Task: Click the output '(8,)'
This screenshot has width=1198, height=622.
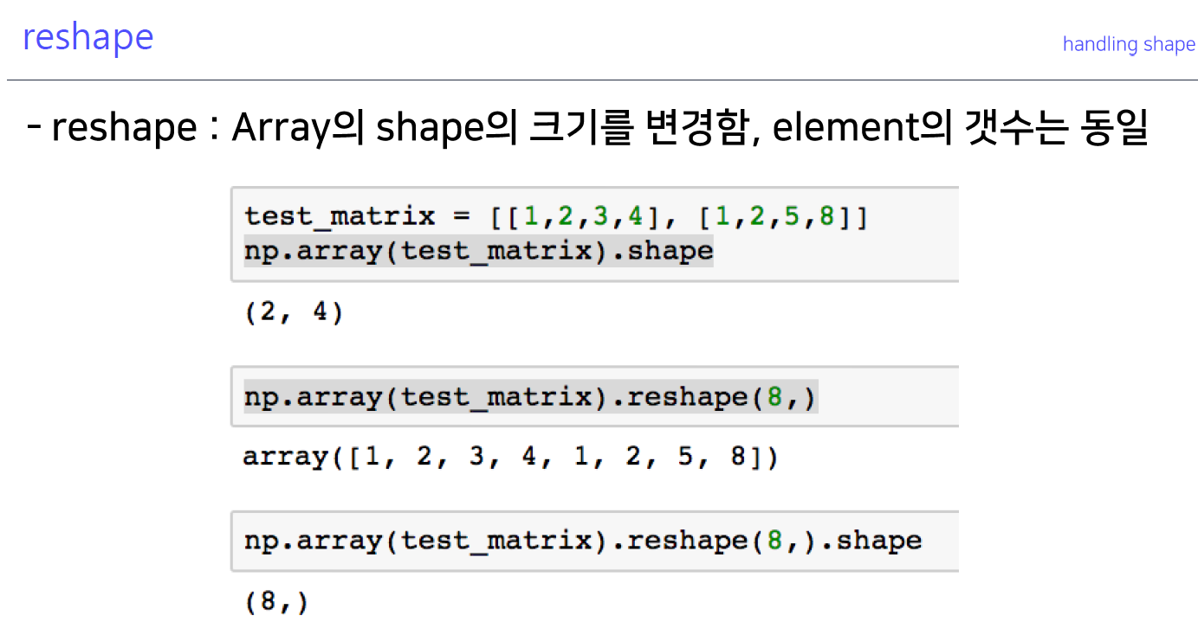Action: [276, 602]
